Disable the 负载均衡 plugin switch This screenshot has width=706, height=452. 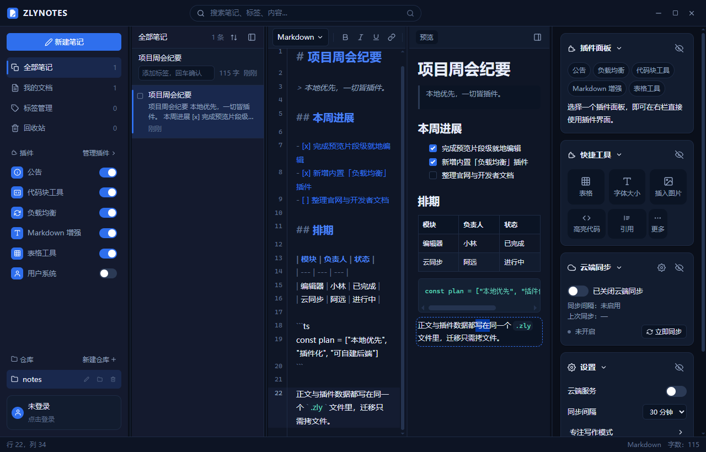[108, 213]
